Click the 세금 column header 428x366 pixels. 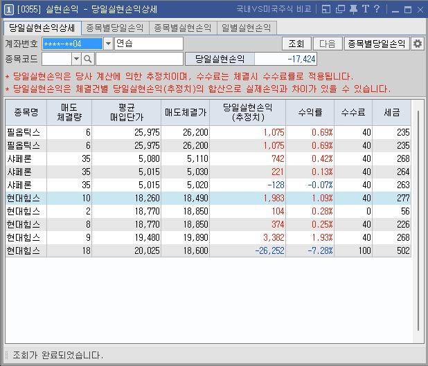(x=392, y=112)
